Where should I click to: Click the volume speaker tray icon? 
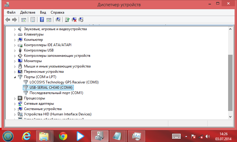click(208, 137)
